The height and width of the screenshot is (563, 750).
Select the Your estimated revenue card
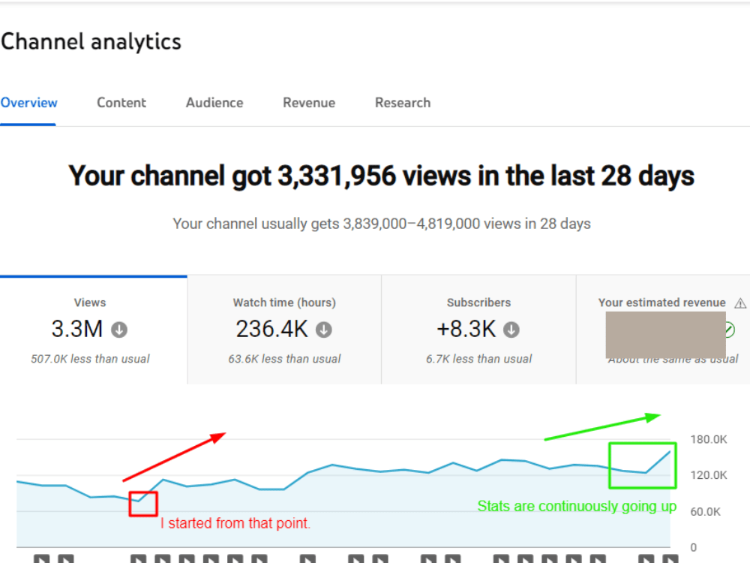[x=664, y=330]
